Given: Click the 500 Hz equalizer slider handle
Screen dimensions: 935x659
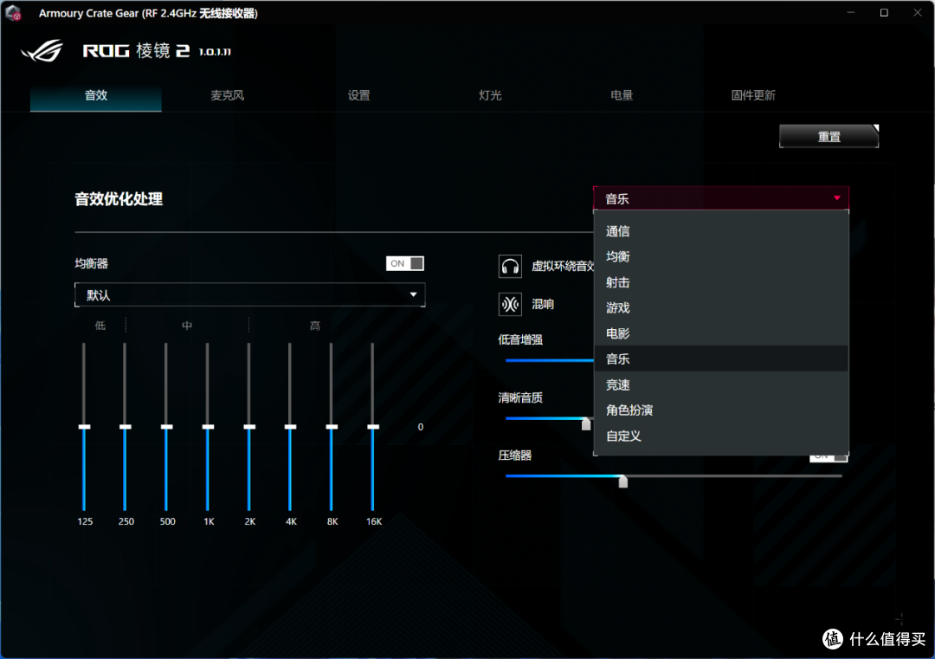Looking at the screenshot, I should [166, 427].
